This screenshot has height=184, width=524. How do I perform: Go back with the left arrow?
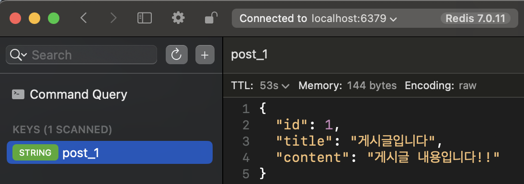(x=83, y=18)
